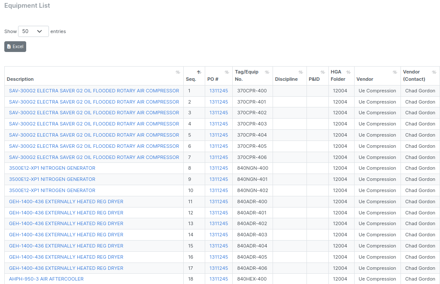This screenshot has height=284, width=440.
Task: Click Vendor (Contact) column sort icon
Action: click(x=434, y=72)
